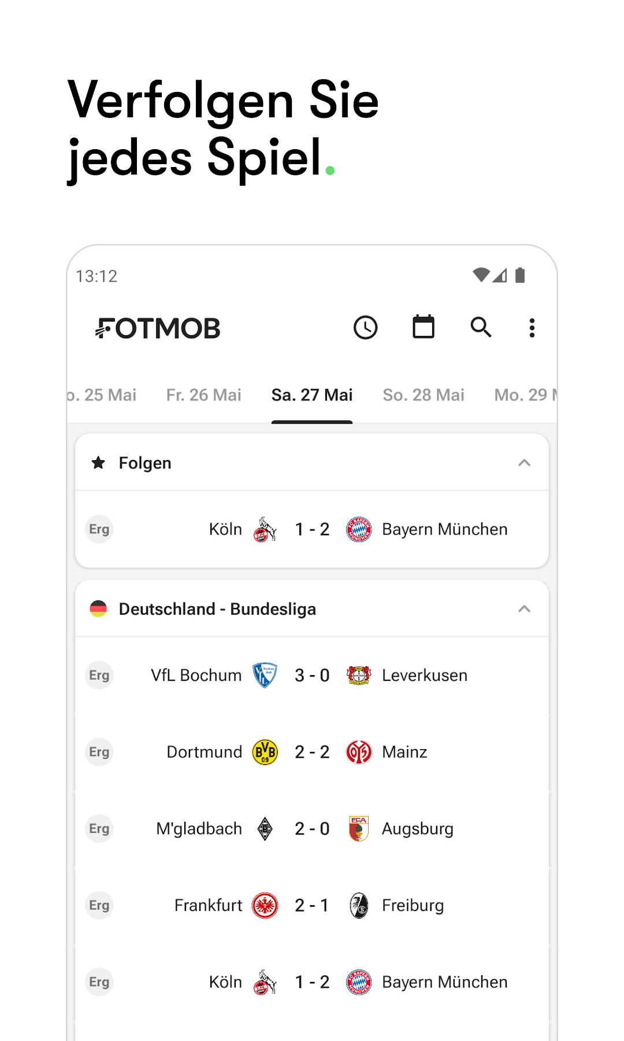The width and height of the screenshot is (624, 1041).
Task: Open Köln vs Bayern in Folgen section
Action: click(312, 529)
